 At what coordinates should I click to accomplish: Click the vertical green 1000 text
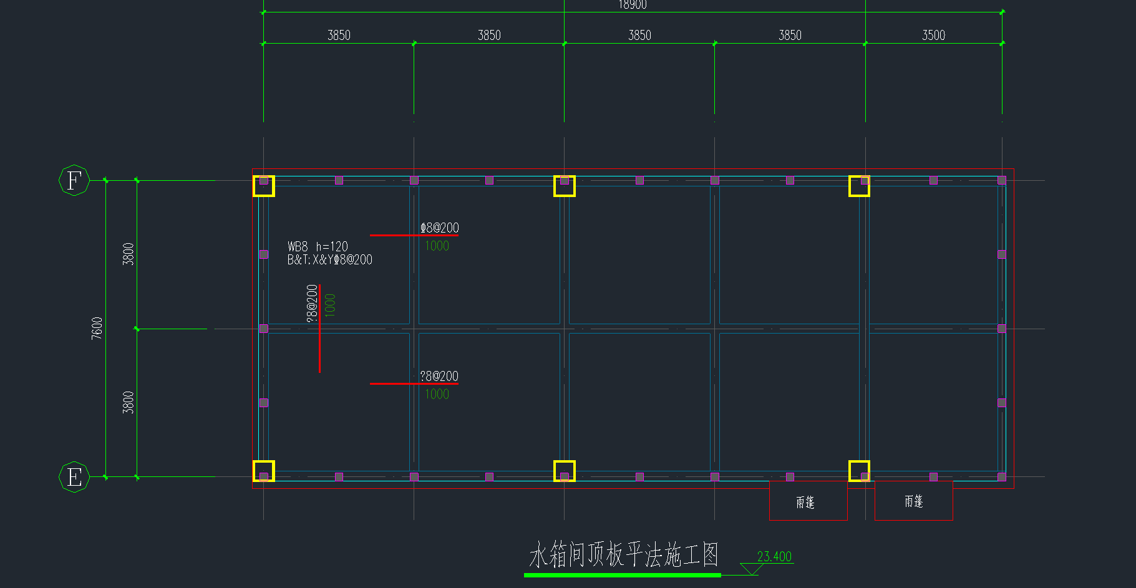330,306
